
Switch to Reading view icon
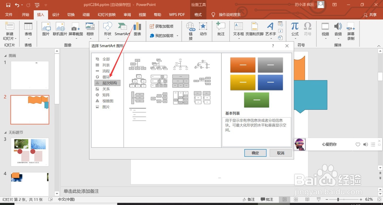point(307,199)
